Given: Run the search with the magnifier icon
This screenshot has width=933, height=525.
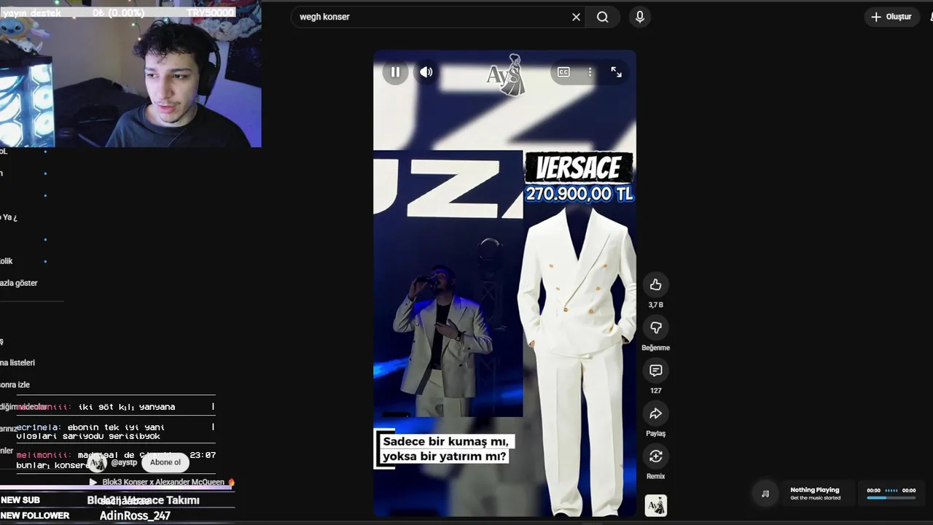Looking at the screenshot, I should coord(603,17).
